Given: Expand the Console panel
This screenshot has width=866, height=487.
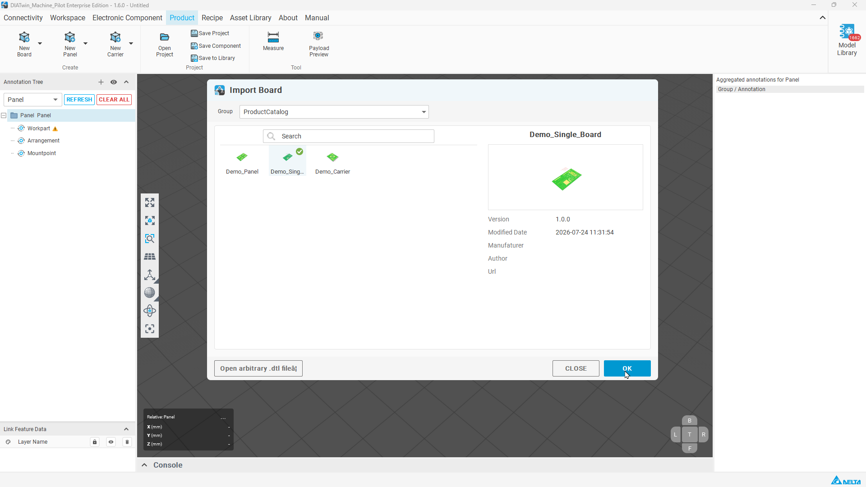Looking at the screenshot, I should [x=144, y=465].
